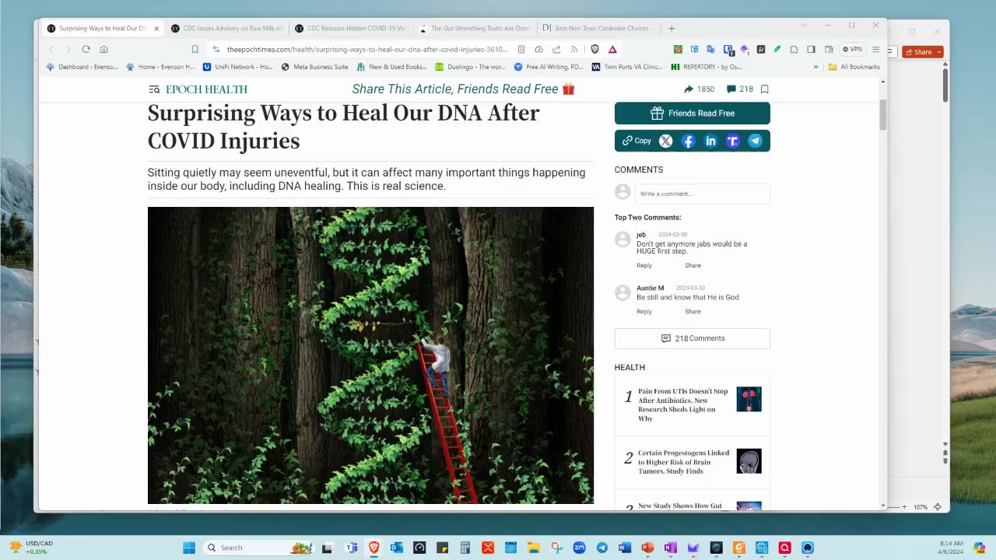Go to browser home page
This screenshot has height=560, width=996.
103,49
